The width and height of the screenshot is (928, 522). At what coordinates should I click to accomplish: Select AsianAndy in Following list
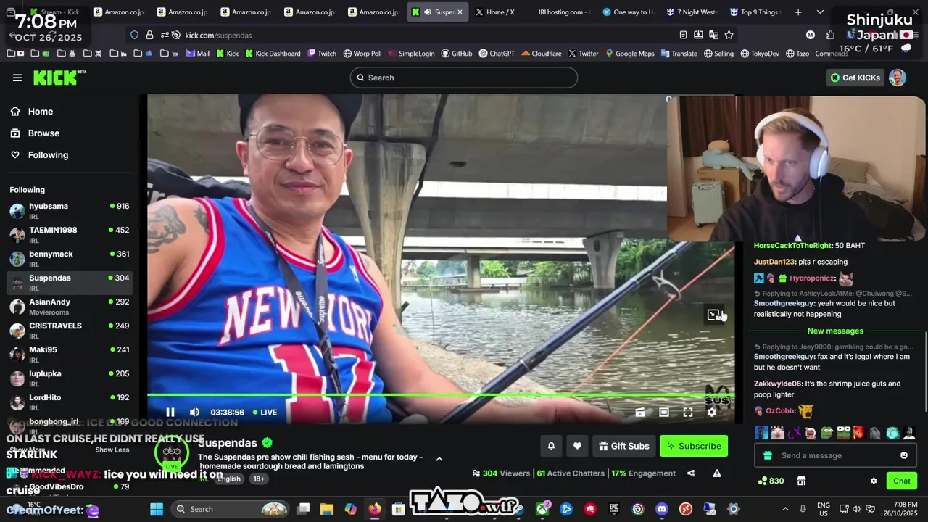pos(70,307)
